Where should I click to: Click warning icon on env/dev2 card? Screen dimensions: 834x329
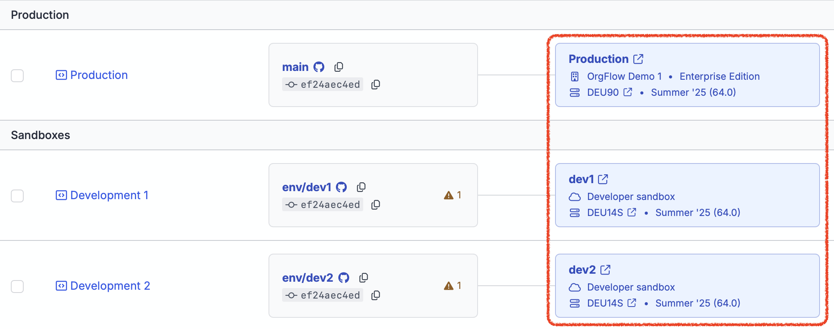click(448, 286)
